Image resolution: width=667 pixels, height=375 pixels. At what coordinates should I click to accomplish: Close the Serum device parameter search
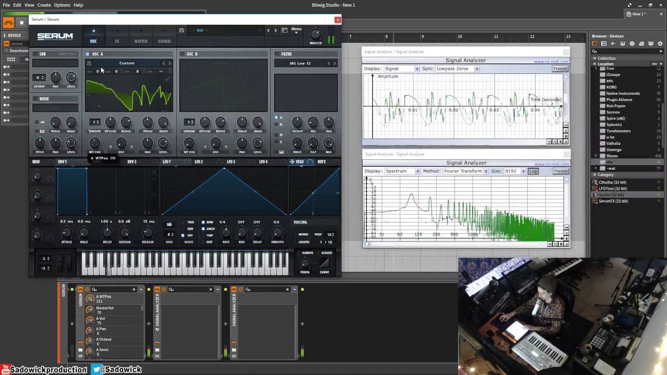134,290
